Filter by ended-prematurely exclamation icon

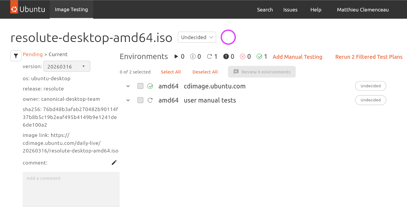point(228,56)
